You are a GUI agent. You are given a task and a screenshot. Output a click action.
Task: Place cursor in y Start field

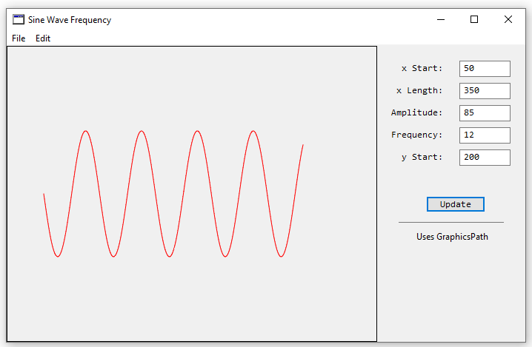click(485, 158)
